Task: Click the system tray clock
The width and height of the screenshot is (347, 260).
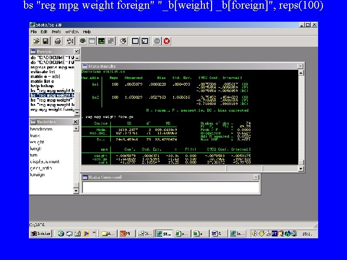Action: [307, 234]
